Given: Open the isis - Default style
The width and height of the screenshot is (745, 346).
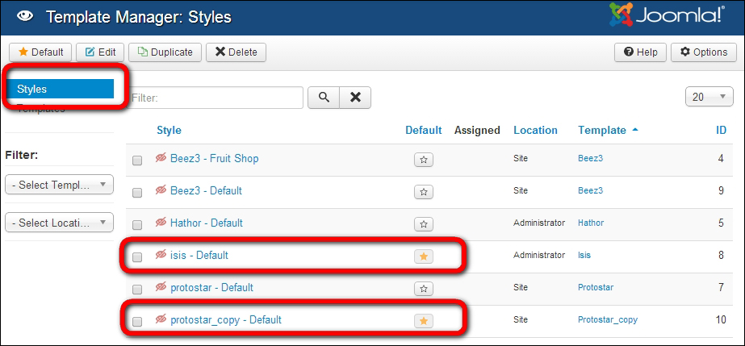Looking at the screenshot, I should click(199, 256).
